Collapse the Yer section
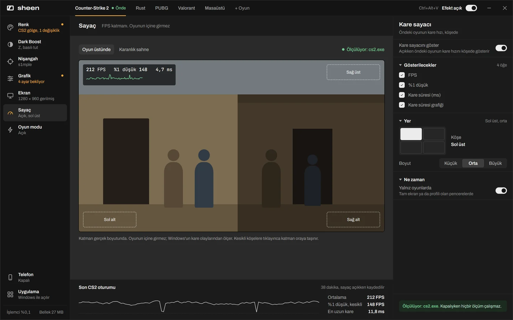The height and width of the screenshot is (320, 513). (405, 121)
